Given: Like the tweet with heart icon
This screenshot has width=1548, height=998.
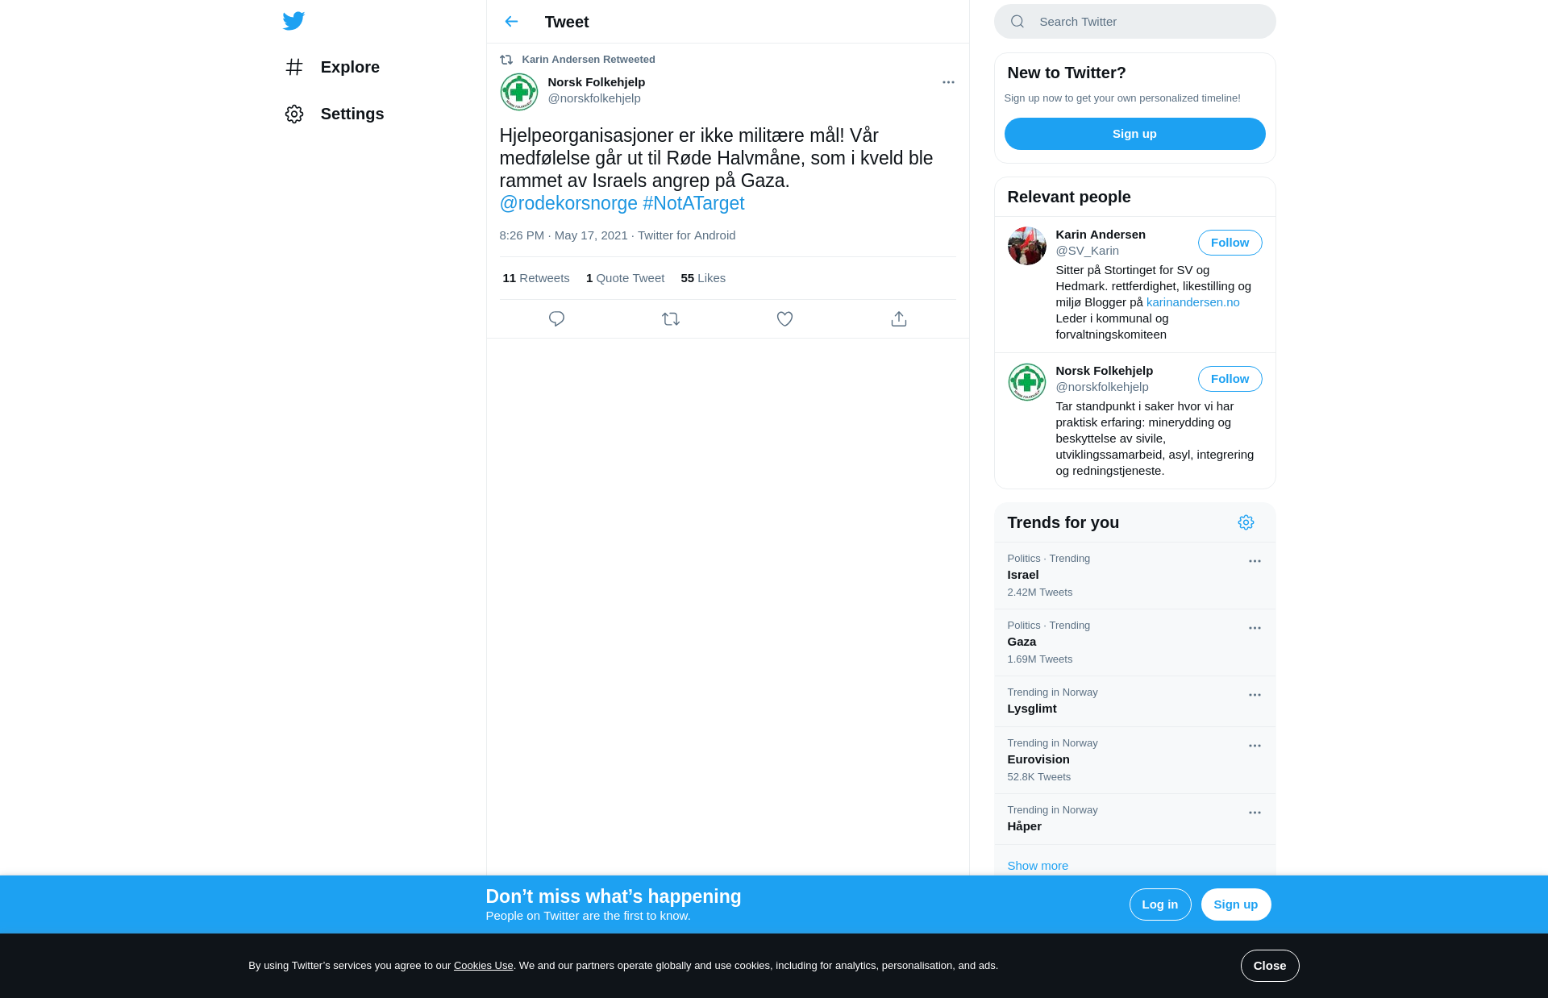Looking at the screenshot, I should (784, 319).
